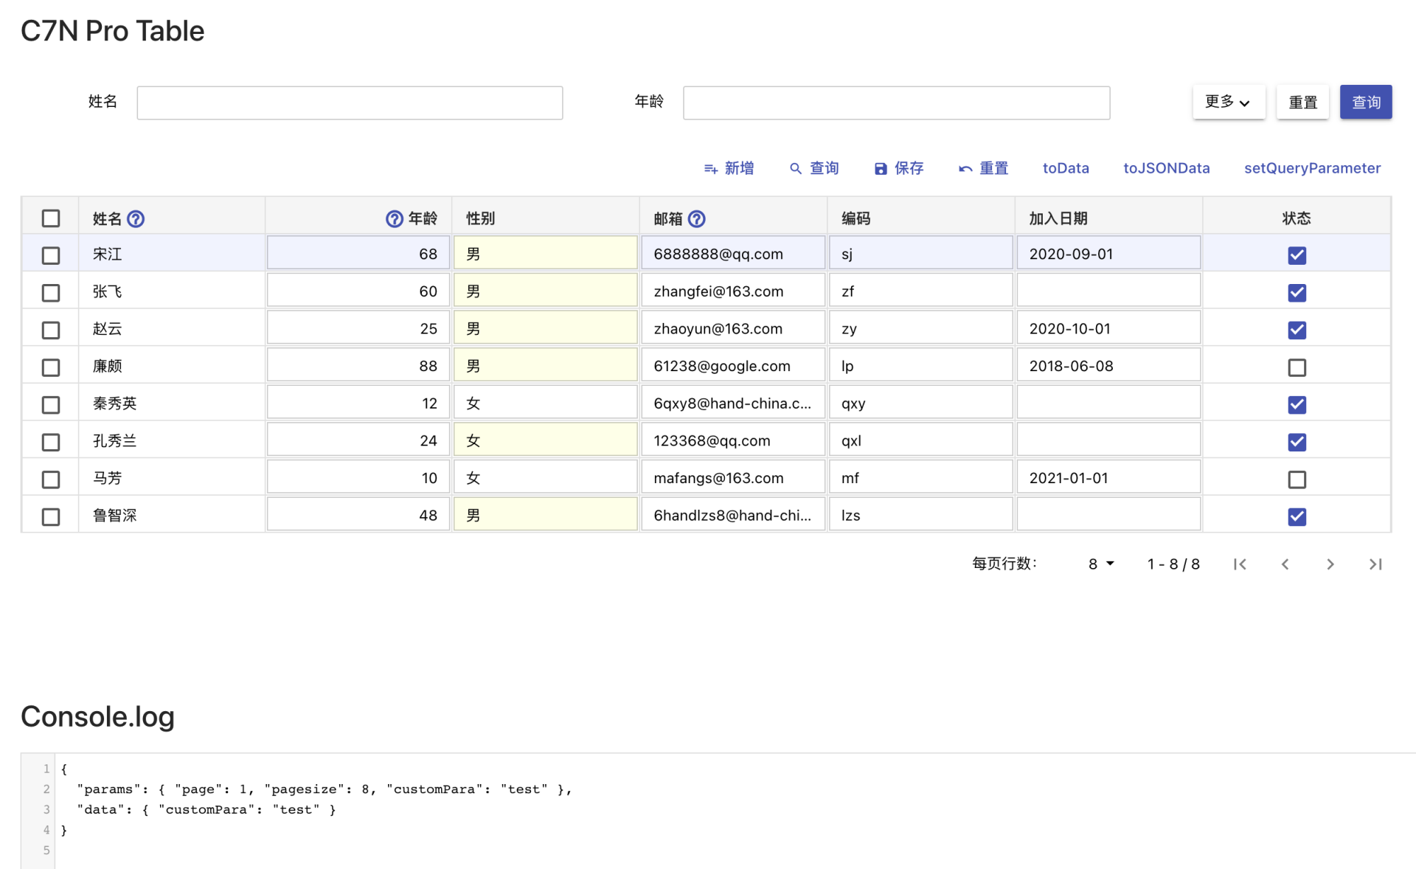Image resolution: width=1416 pixels, height=869 pixels.
Task: Click inside the 姓名 input field
Action: (349, 103)
